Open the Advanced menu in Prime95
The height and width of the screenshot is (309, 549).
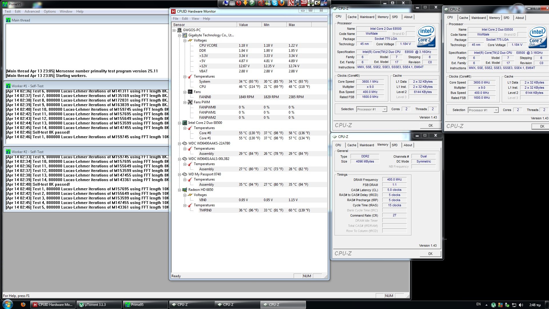[x=32, y=11]
